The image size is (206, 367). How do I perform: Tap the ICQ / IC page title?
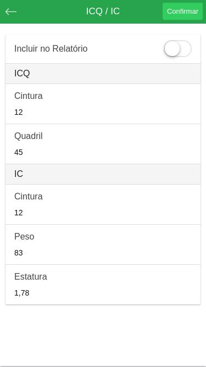pyautogui.click(x=103, y=11)
